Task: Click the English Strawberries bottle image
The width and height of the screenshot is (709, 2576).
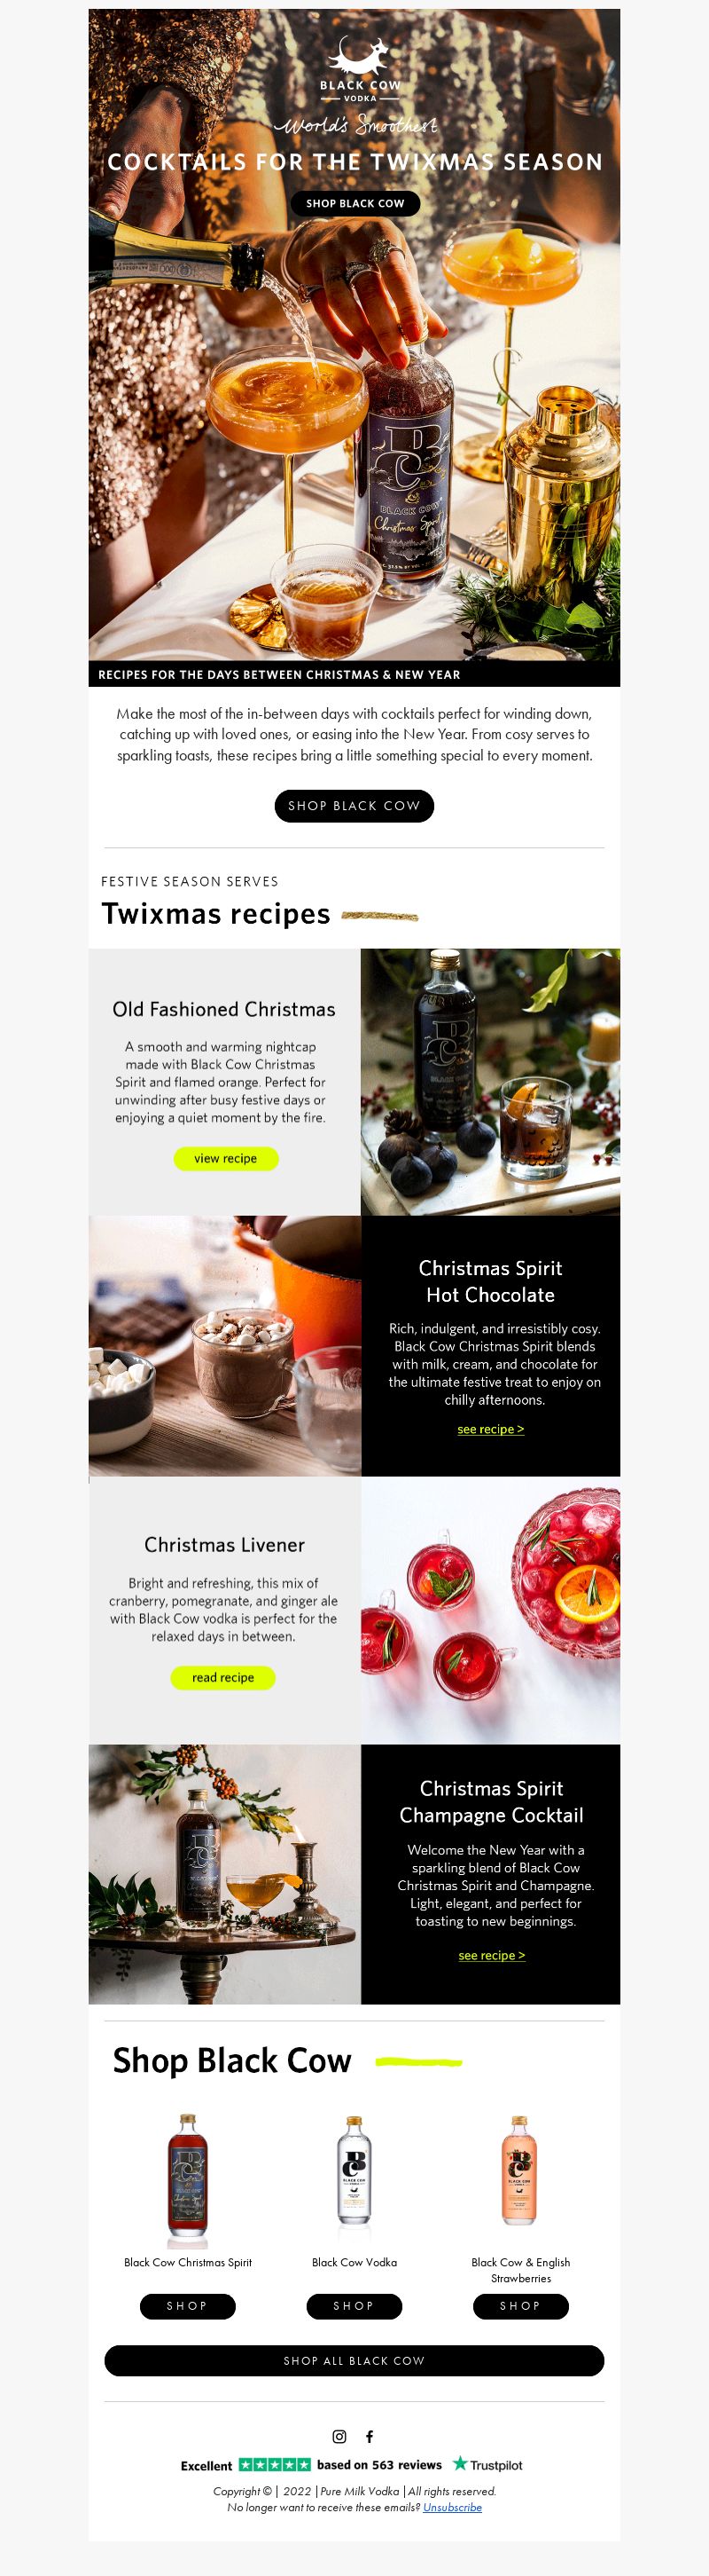Action: pos(519,2170)
